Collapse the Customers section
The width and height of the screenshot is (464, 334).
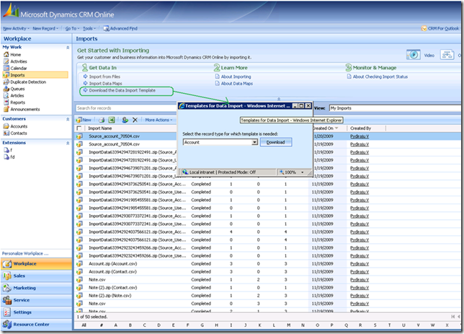click(x=68, y=118)
